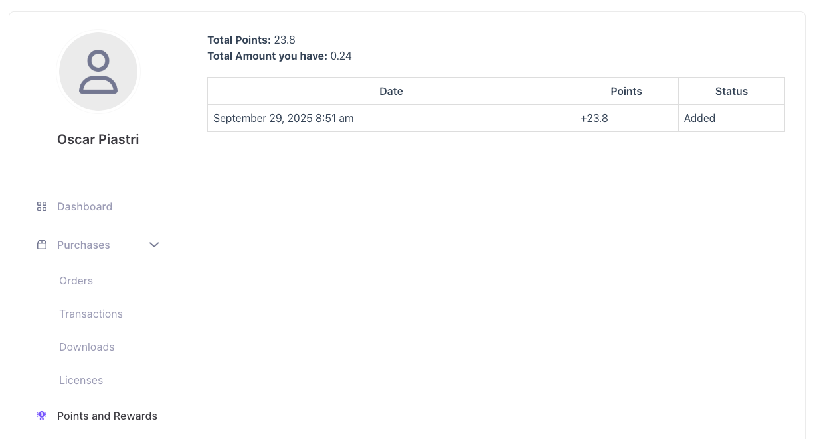Click the profile name Oscar Piastri
Image resolution: width=815 pixels, height=439 pixels.
pyautogui.click(x=98, y=139)
